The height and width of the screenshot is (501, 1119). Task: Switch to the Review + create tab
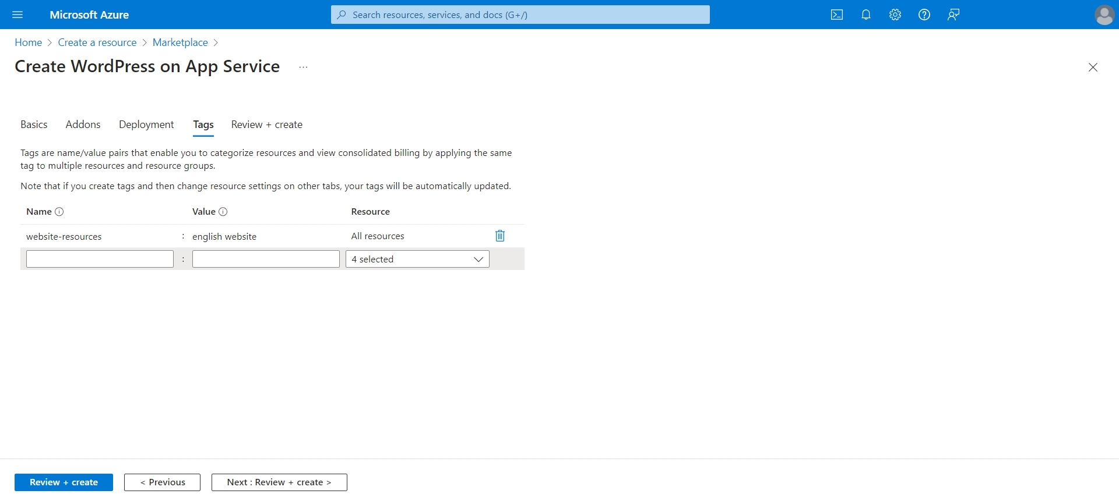(x=267, y=125)
